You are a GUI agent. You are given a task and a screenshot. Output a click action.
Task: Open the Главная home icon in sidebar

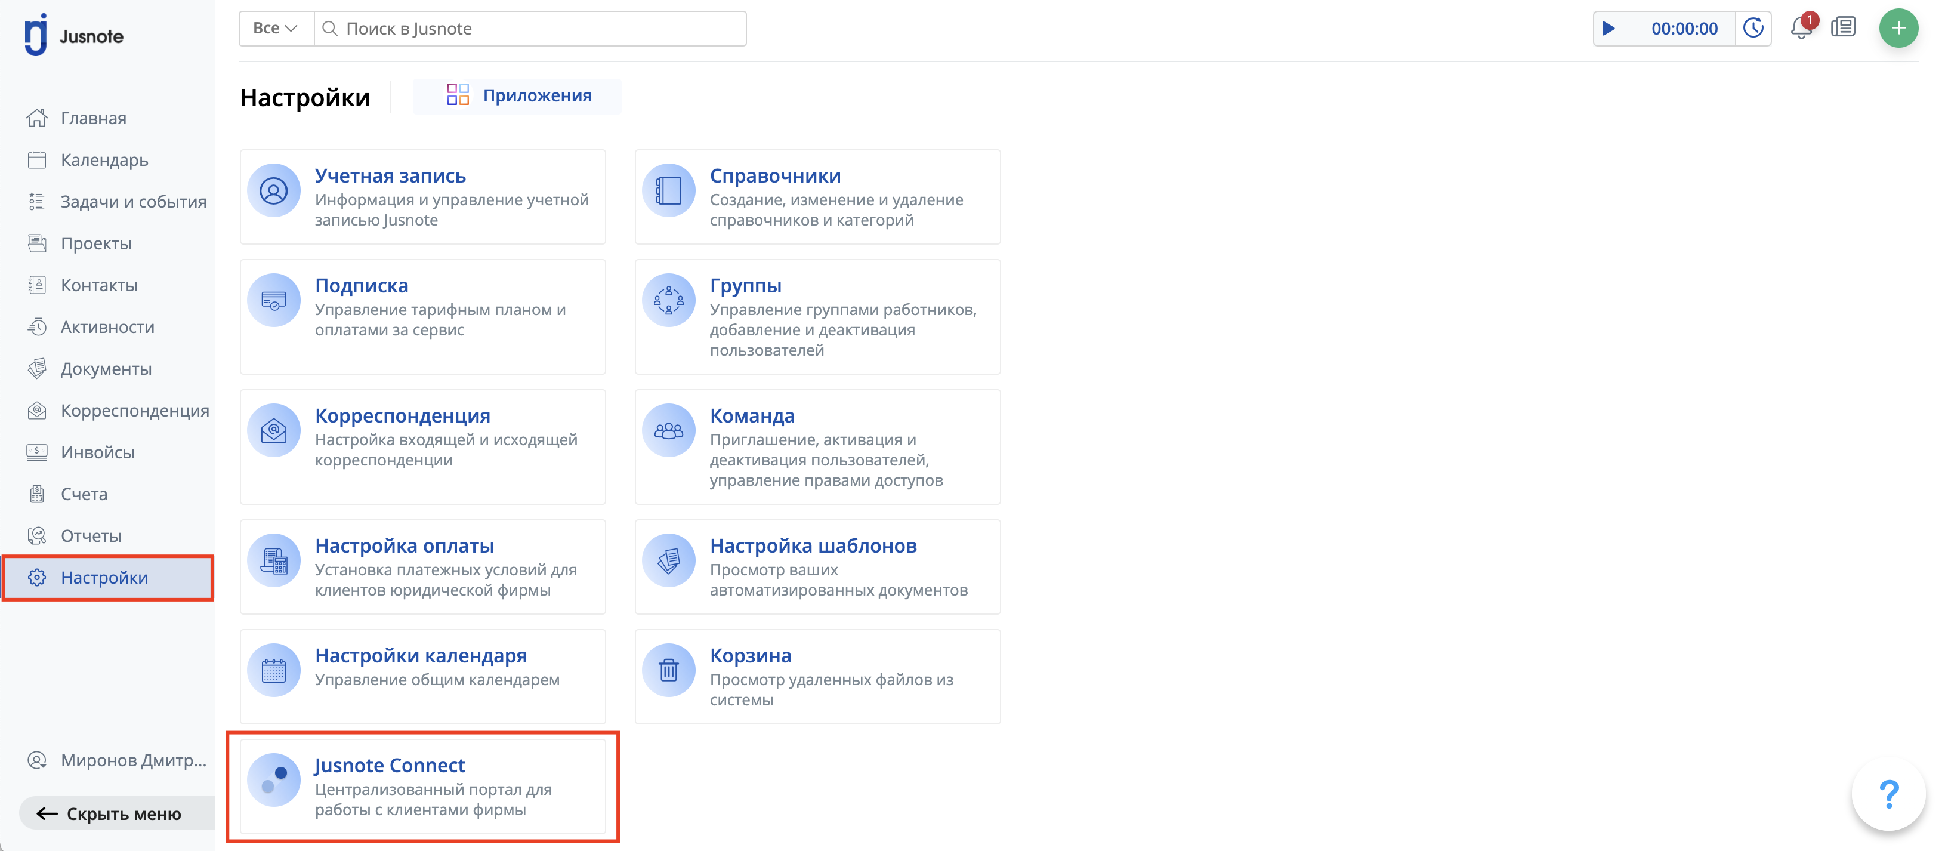[37, 118]
